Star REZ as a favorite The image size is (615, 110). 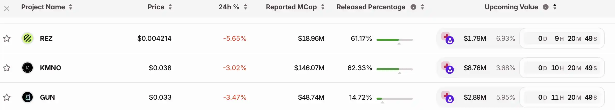[x=7, y=38]
